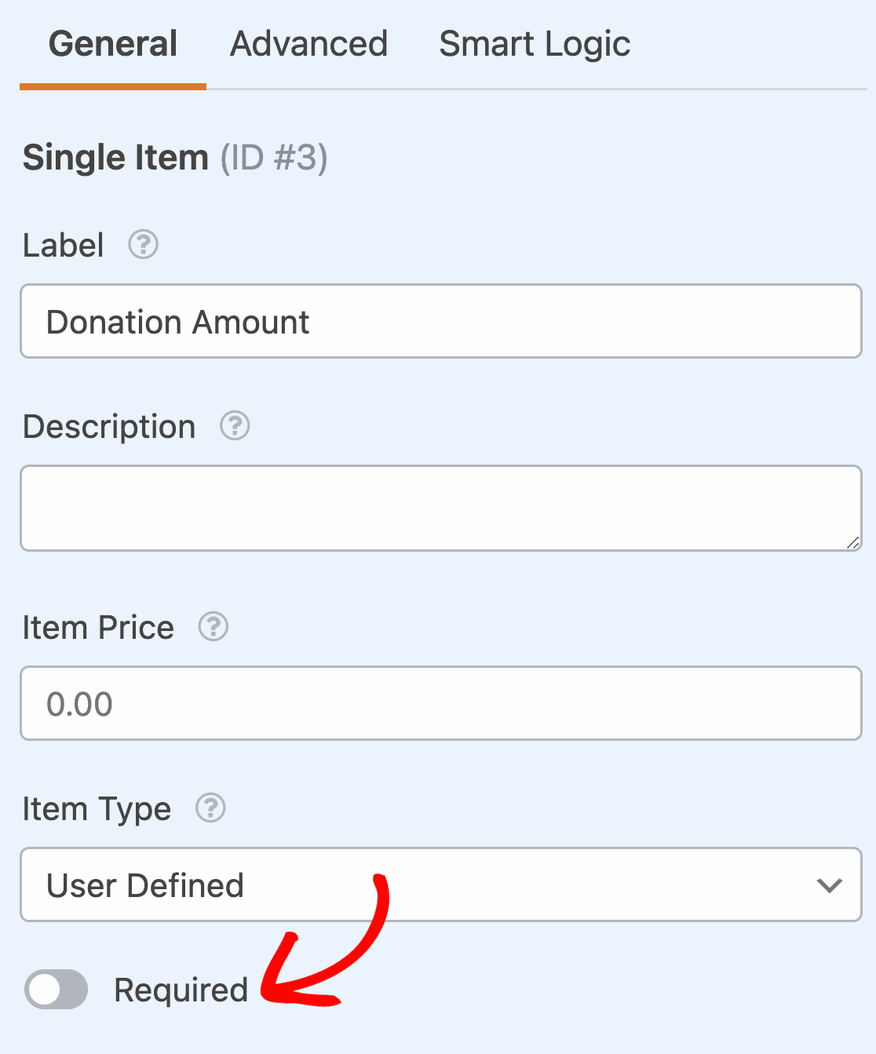Click the Description textarea resize handle
This screenshot has height=1054, width=876.
tap(852, 542)
